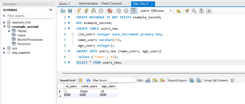This screenshot has height=104, width=245.
Task: Click the new row asterisk marker
Action: coord(60,96)
